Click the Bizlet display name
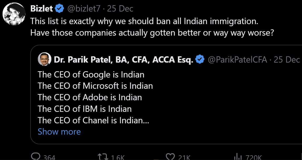This screenshot has height=160, width=302. 42,9
